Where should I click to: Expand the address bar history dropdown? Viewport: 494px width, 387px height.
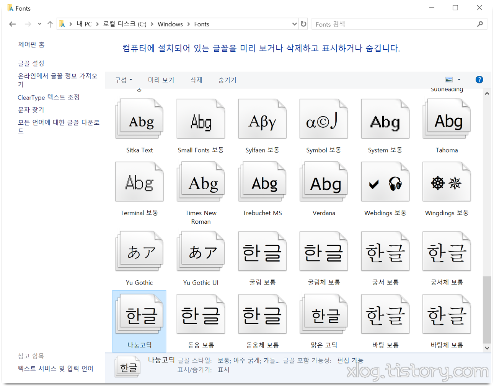294,24
